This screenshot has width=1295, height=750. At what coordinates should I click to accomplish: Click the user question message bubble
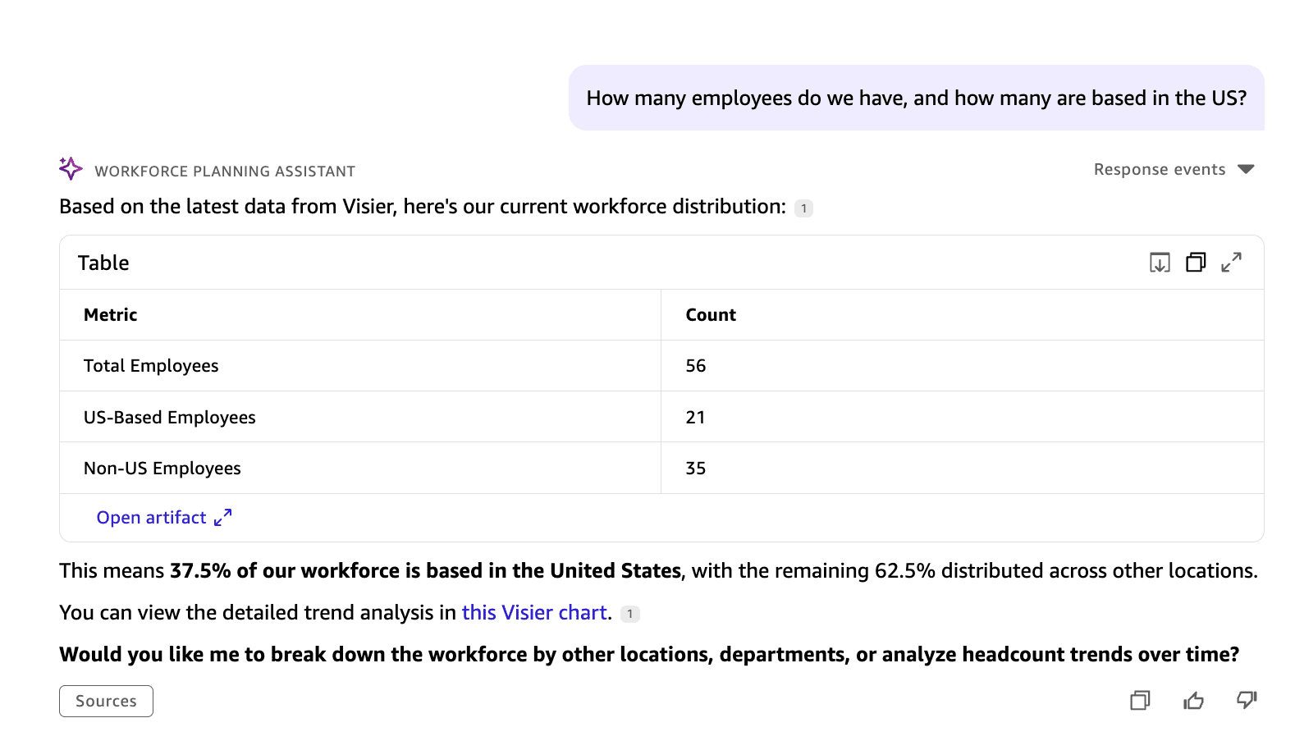(916, 98)
